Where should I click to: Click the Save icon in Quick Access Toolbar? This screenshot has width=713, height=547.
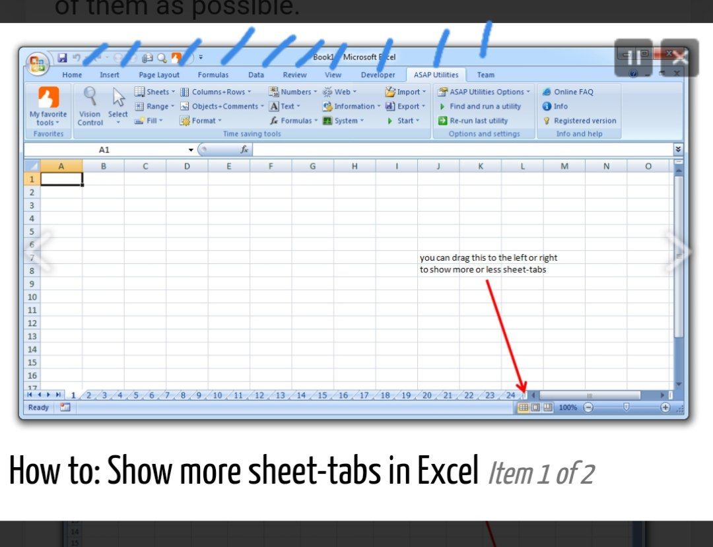click(62, 57)
